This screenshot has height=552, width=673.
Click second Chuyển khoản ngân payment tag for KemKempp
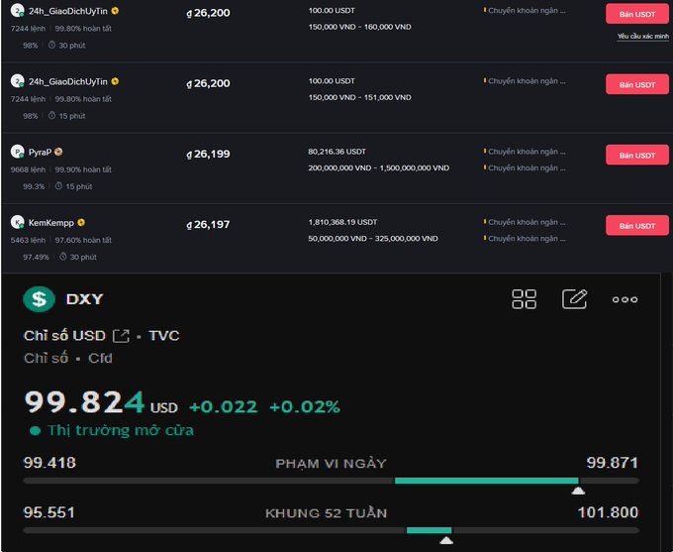525,239
